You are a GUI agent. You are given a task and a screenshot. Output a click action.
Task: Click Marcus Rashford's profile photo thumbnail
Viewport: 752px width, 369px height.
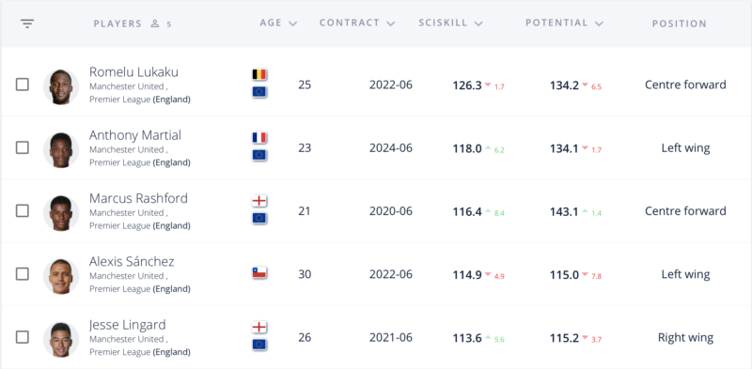[61, 213]
